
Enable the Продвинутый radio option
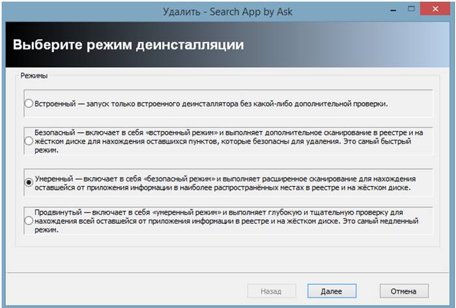(x=28, y=221)
